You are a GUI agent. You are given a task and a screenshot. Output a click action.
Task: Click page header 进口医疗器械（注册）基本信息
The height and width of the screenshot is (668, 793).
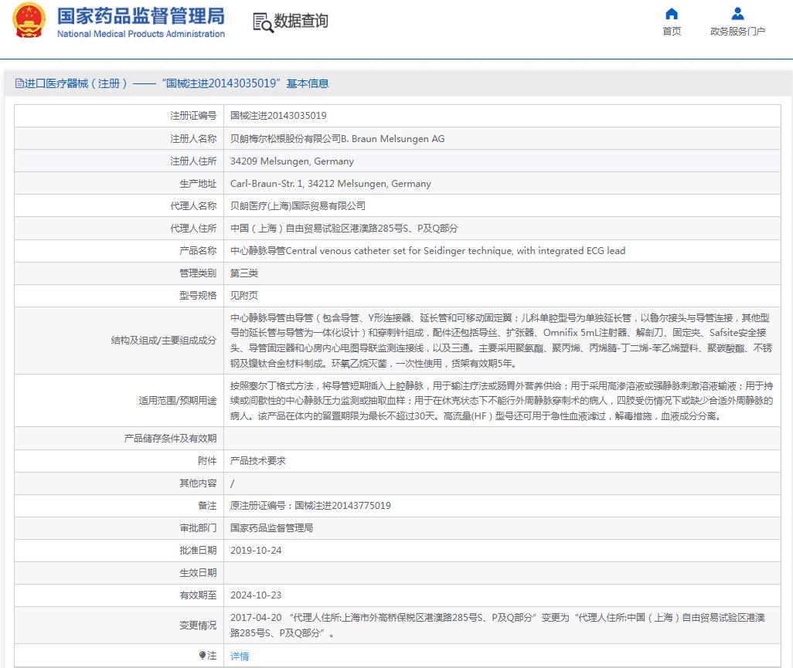[x=172, y=83]
